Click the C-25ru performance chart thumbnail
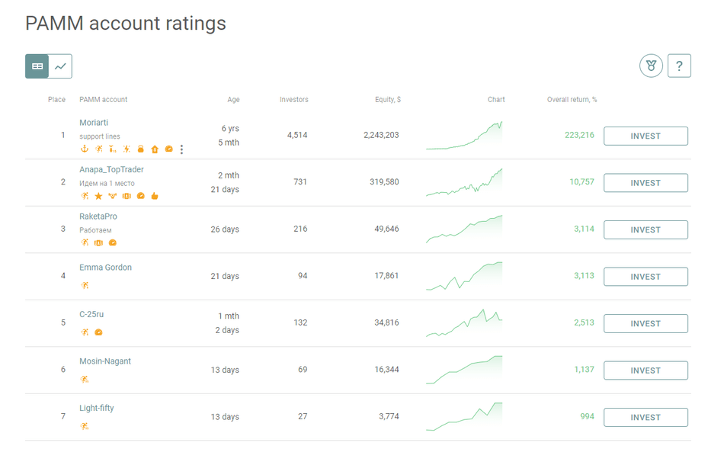 tap(464, 323)
